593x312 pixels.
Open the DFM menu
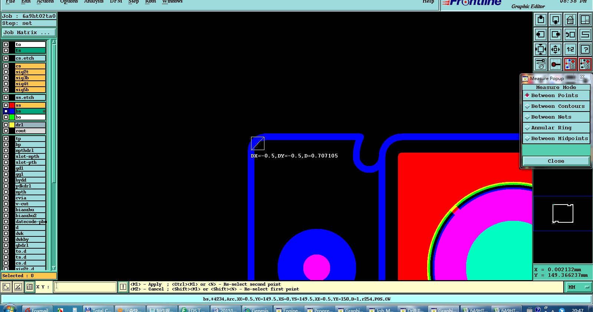pyautogui.click(x=116, y=1)
